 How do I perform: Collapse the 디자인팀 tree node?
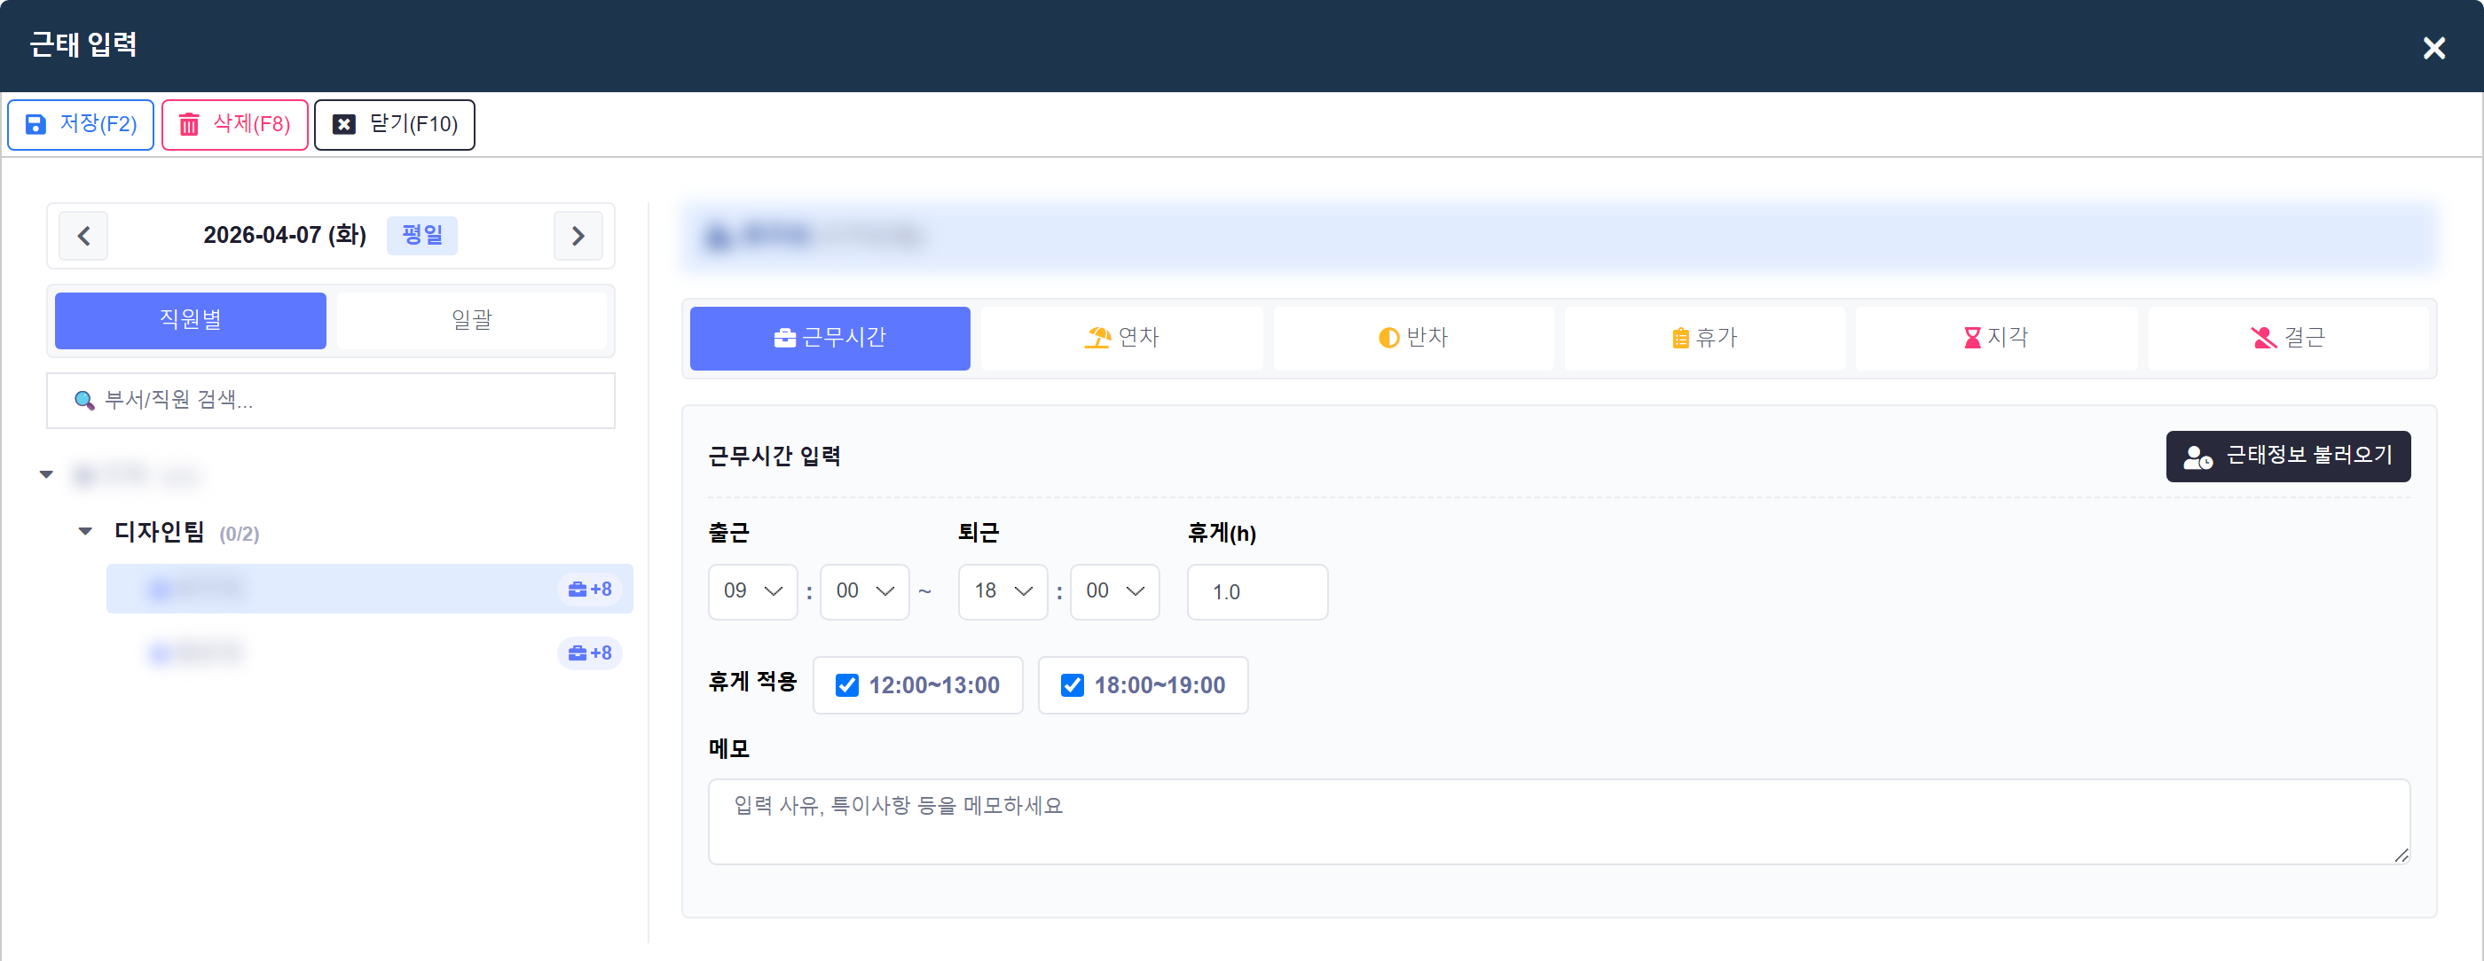click(85, 531)
